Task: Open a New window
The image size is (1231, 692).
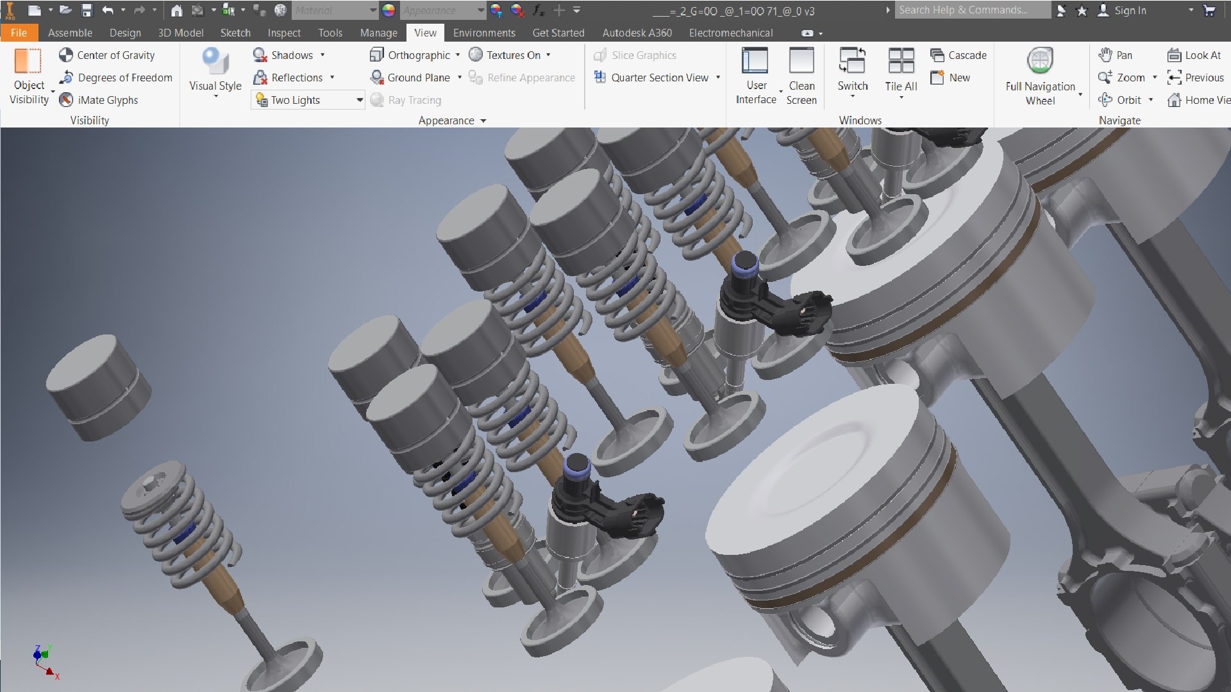Action: (950, 78)
